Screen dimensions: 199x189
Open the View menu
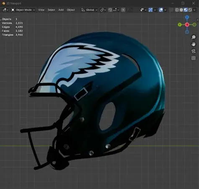click(41, 10)
